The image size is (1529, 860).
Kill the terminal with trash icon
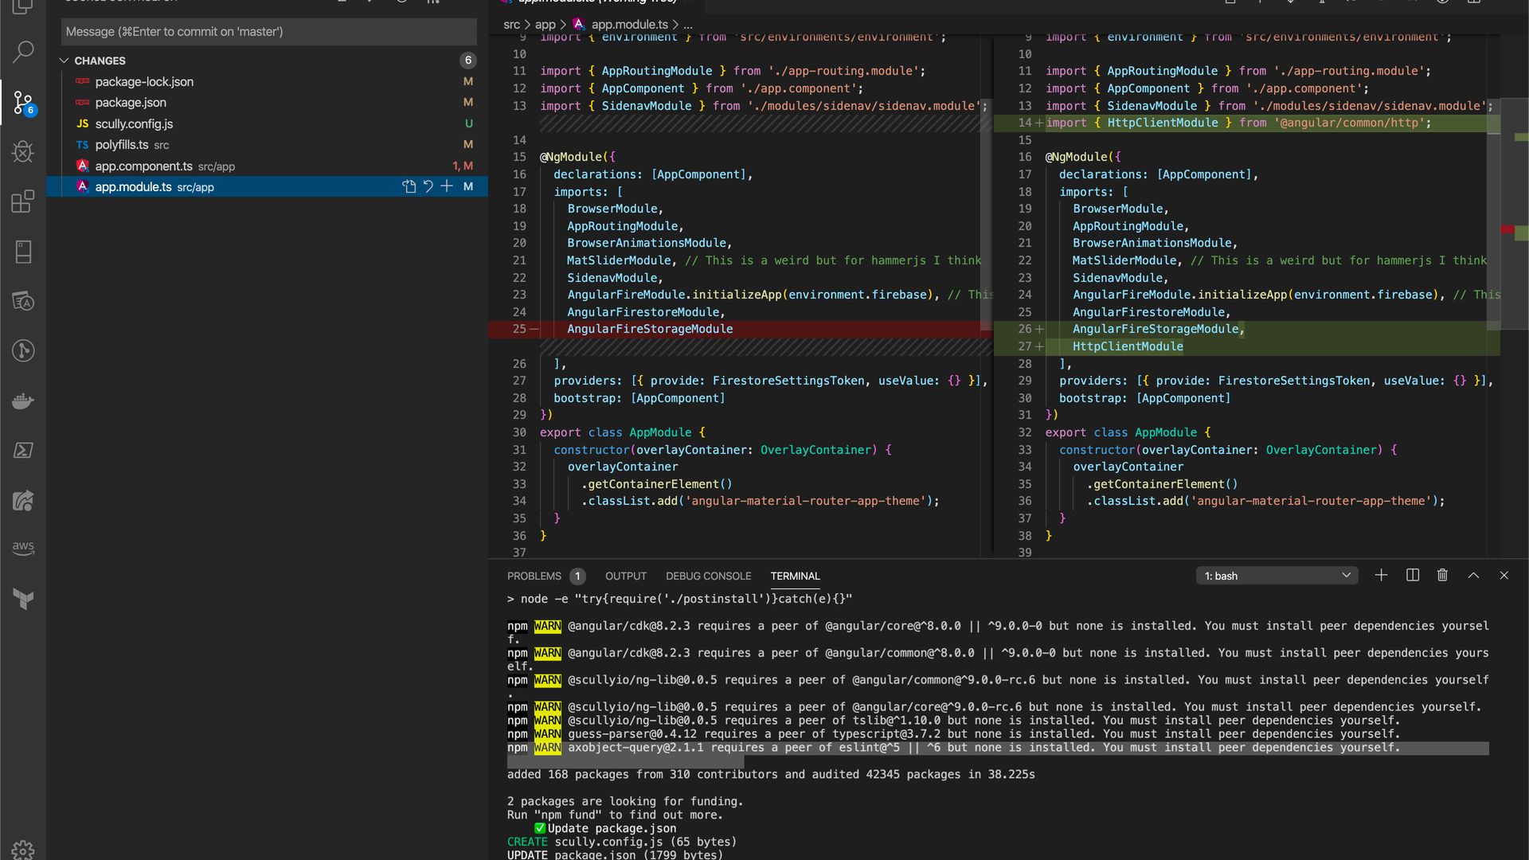(x=1442, y=575)
